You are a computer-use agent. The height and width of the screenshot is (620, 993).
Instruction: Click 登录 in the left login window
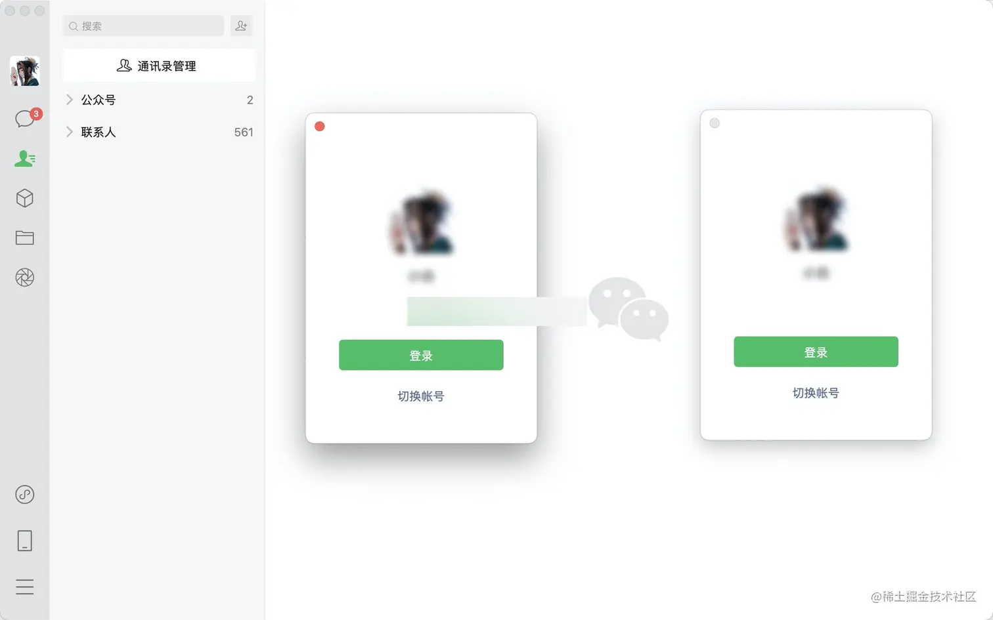coord(421,355)
